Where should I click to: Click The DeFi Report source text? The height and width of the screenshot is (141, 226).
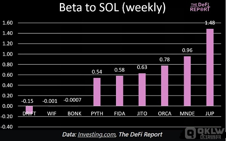tap(140, 135)
